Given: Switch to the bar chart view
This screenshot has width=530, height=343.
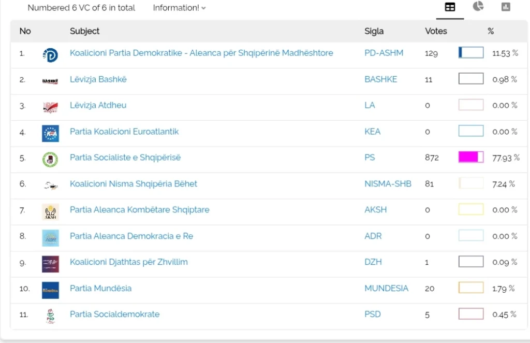Looking at the screenshot, I should (506, 7).
